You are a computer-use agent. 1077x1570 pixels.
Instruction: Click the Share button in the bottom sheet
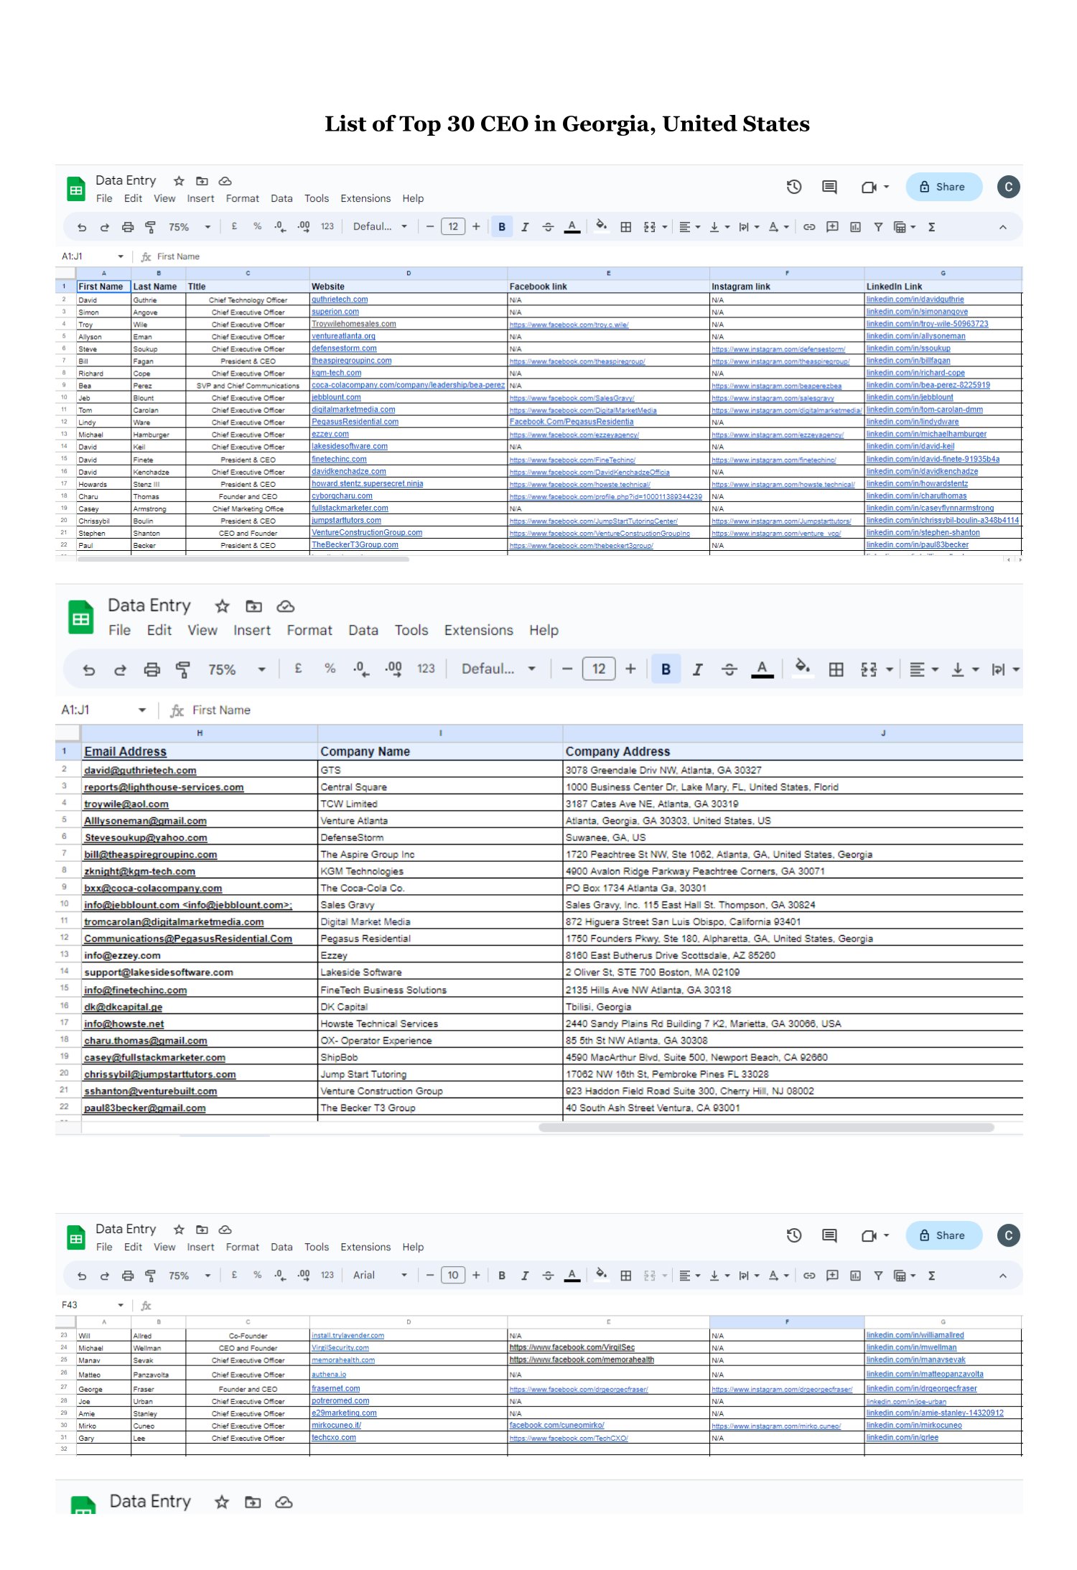pyautogui.click(x=943, y=1235)
